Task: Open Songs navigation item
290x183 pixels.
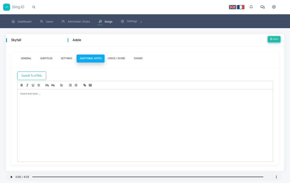Action: [106, 21]
